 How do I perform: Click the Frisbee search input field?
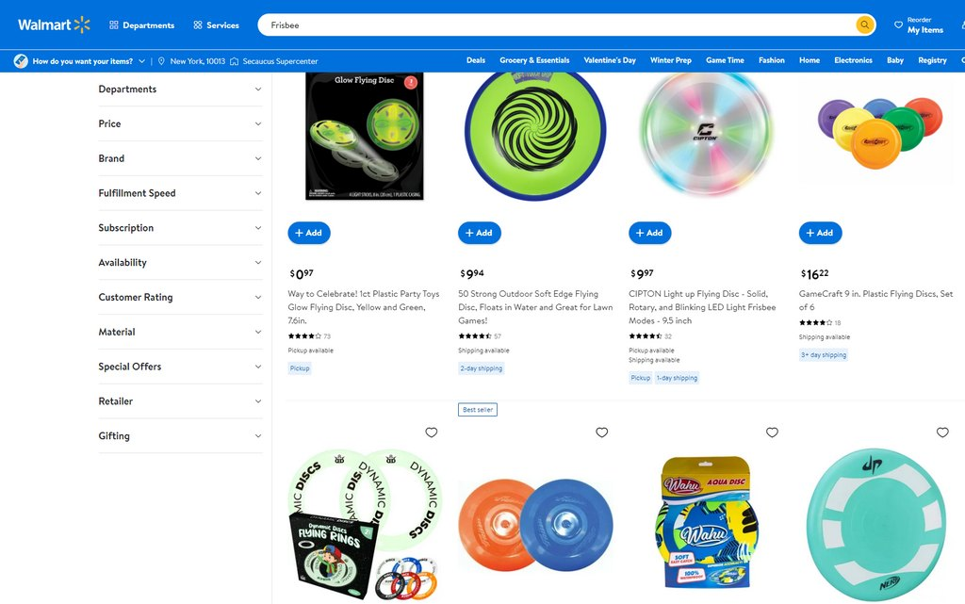[557, 25]
